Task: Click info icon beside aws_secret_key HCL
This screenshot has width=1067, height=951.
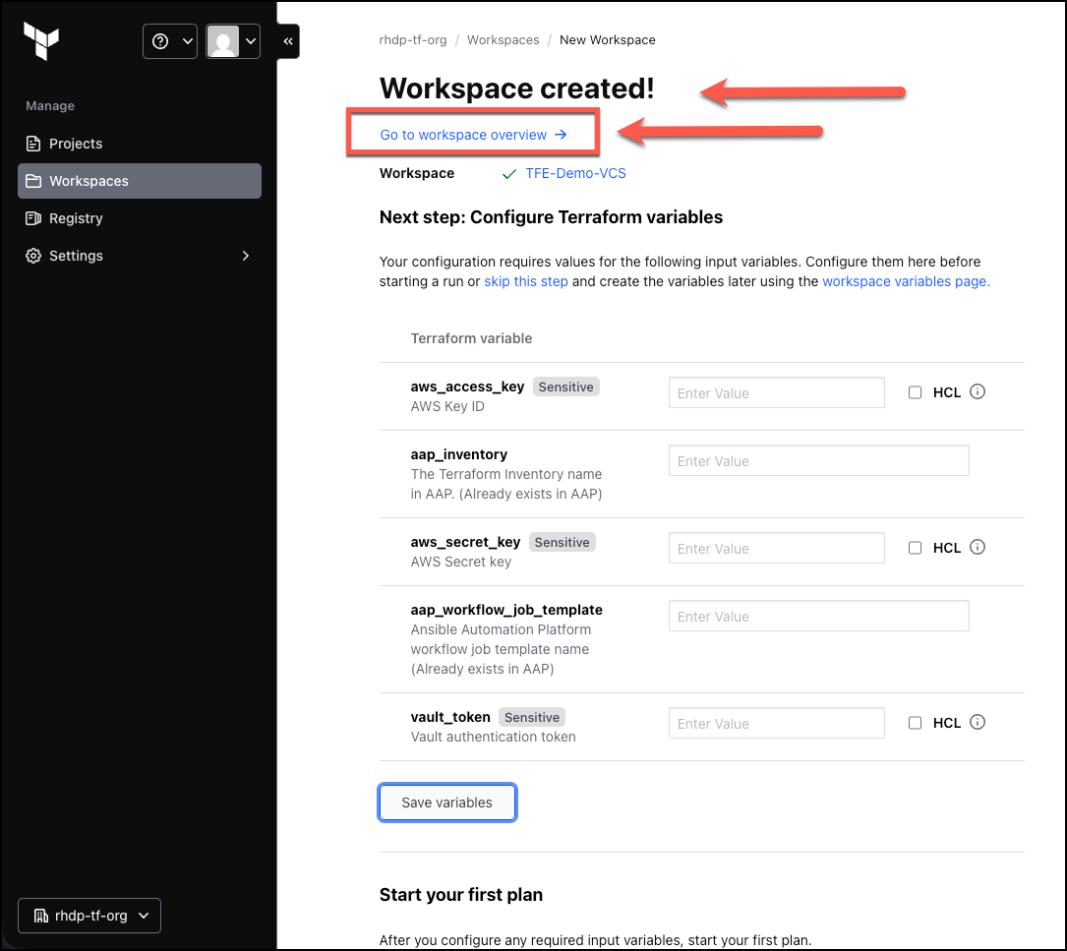Action: click(978, 548)
